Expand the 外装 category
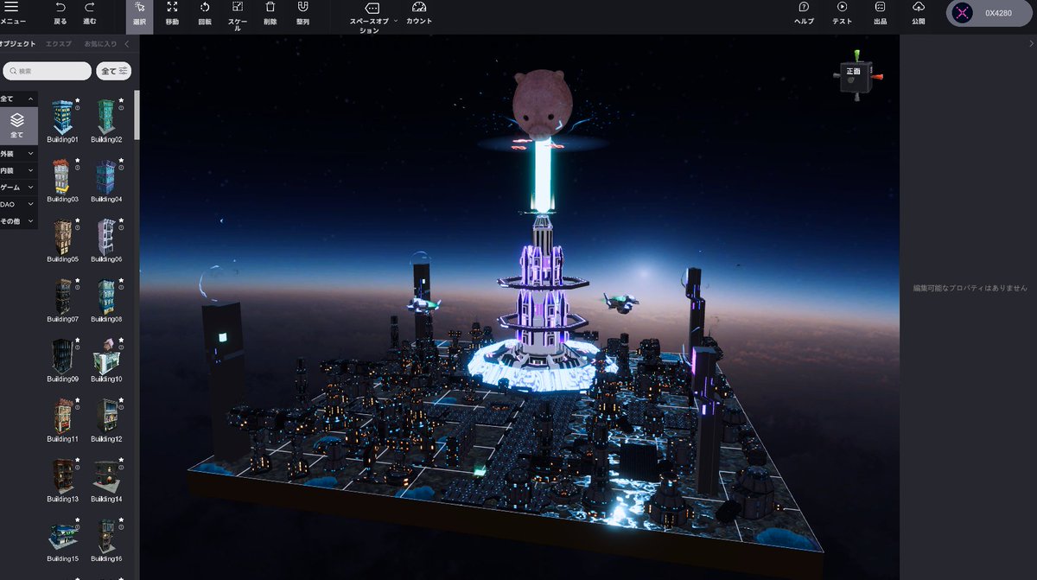 pos(19,153)
